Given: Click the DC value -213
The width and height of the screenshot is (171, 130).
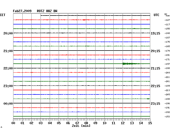Looking at the screenshot, I should click(x=167, y=90).
